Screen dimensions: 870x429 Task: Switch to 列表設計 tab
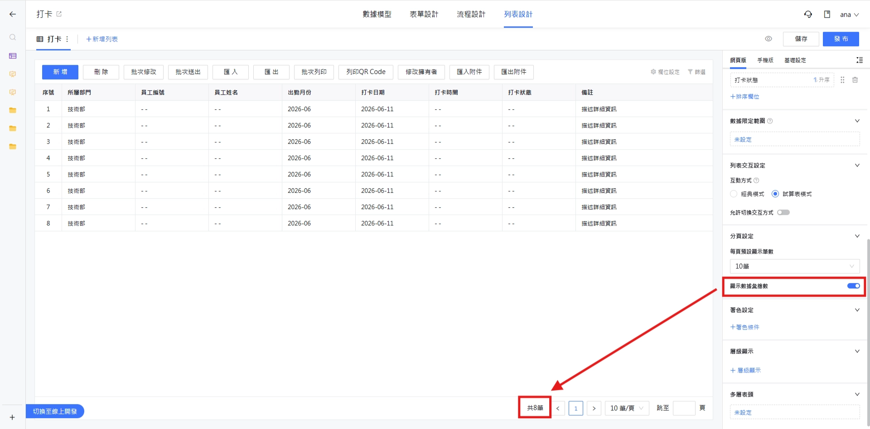pos(518,15)
